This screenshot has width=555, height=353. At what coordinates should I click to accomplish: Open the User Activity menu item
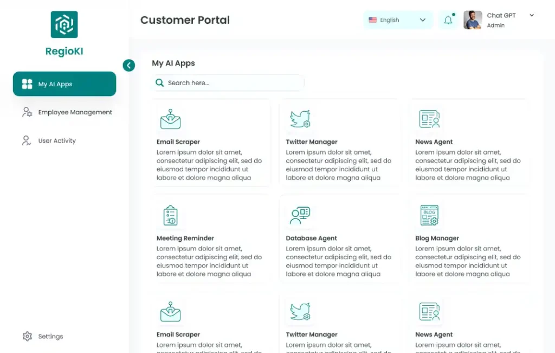coord(56,141)
